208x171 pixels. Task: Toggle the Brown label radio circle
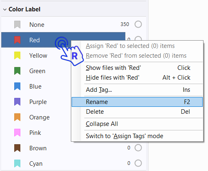[x=138, y=148]
